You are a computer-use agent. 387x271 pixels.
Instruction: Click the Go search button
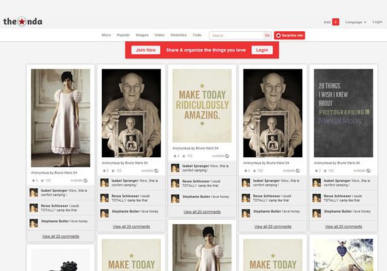pyautogui.click(x=268, y=35)
